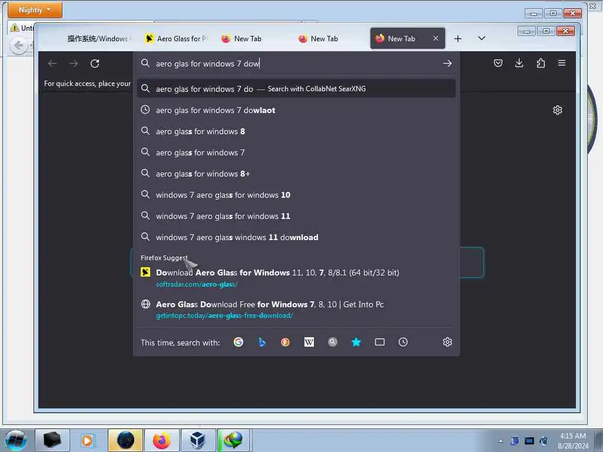Click the Windows Start orb
The width and height of the screenshot is (603, 452).
pyautogui.click(x=16, y=440)
